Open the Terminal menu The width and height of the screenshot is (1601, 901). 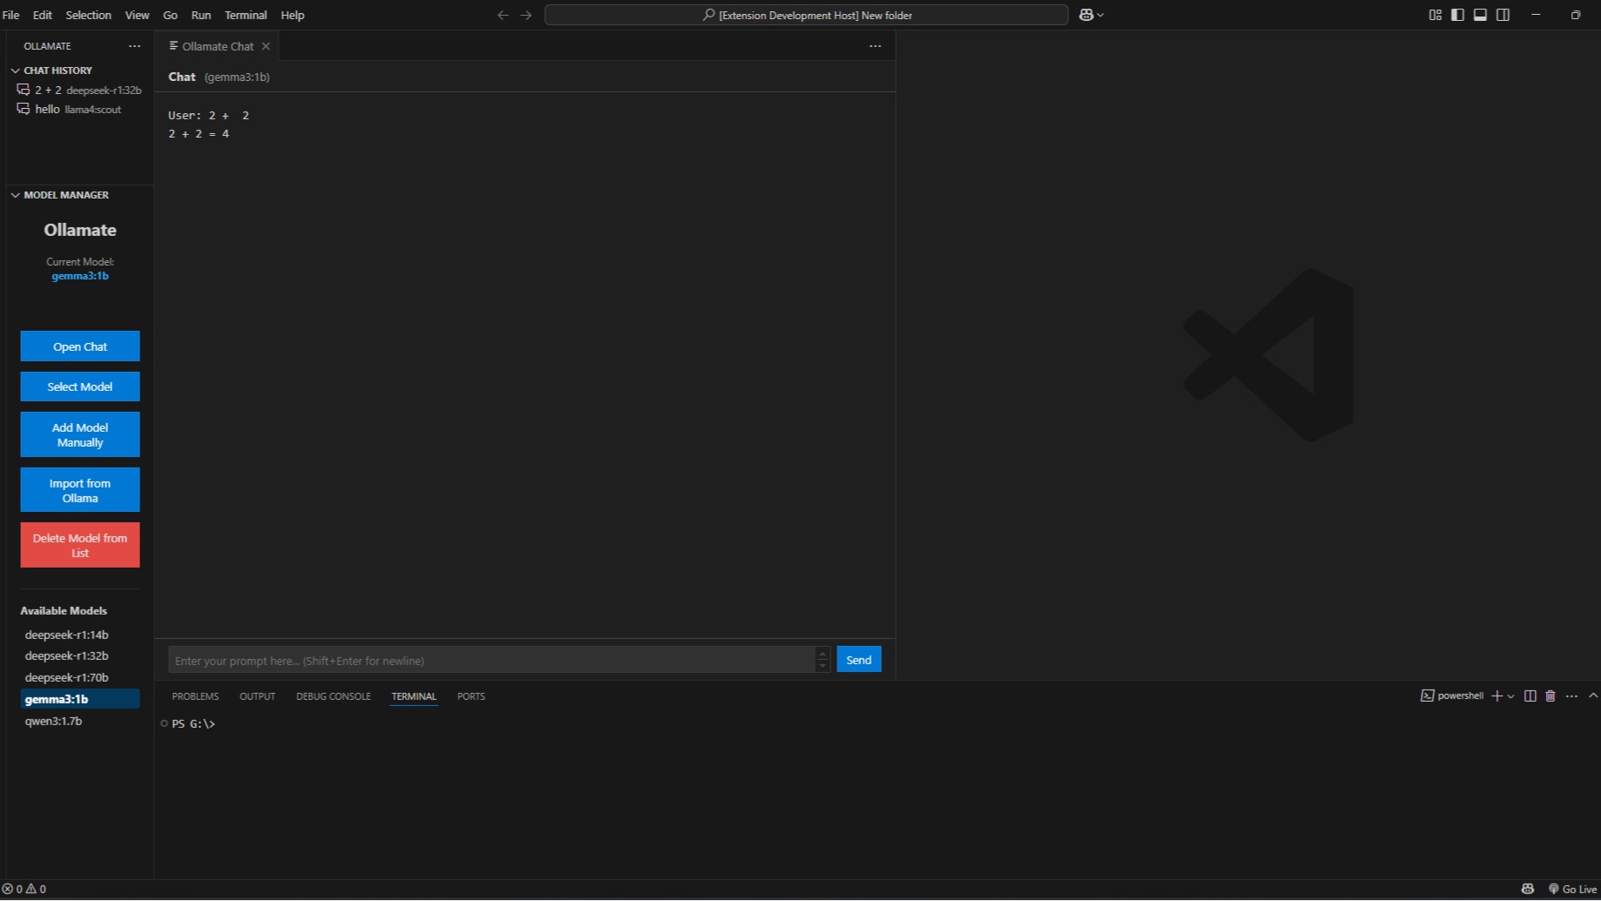(x=246, y=15)
